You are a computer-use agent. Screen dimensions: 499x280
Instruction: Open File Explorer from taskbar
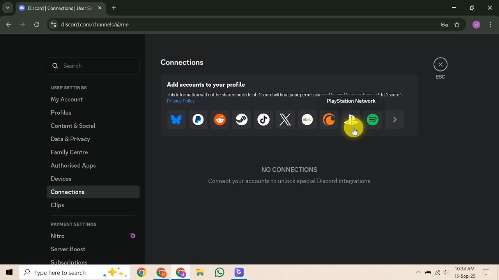[x=200, y=273]
